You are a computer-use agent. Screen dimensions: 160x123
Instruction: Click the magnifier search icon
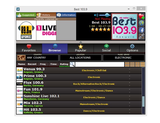[x=72, y=64]
